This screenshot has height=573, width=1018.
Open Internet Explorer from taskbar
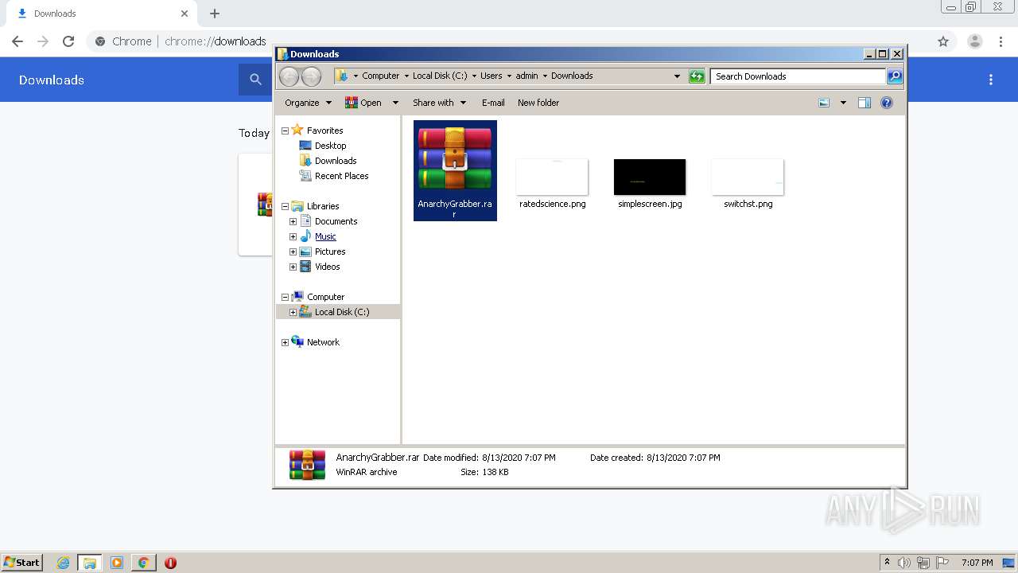point(63,563)
